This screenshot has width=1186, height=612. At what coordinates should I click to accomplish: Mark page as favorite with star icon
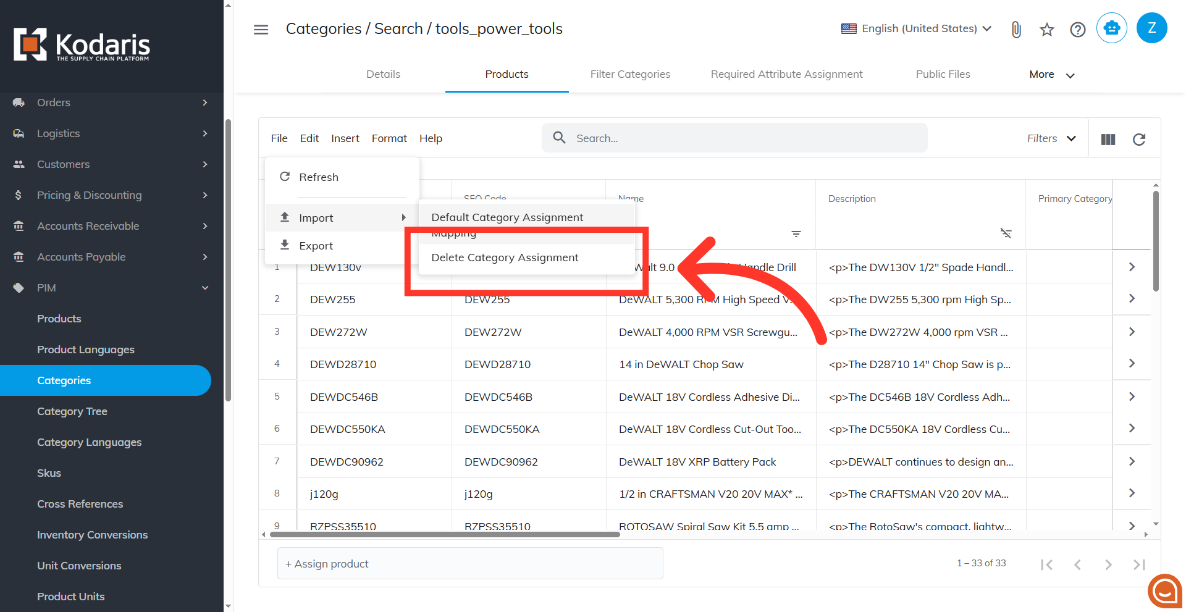pos(1047,29)
